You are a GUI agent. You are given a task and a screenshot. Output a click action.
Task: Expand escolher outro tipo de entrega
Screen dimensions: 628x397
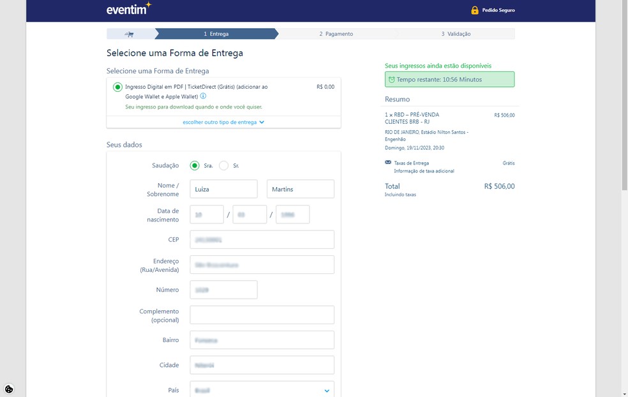coord(223,122)
